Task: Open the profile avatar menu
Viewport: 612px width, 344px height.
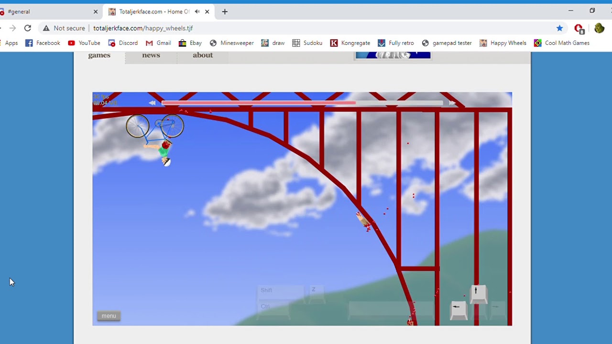Action: pyautogui.click(x=599, y=28)
